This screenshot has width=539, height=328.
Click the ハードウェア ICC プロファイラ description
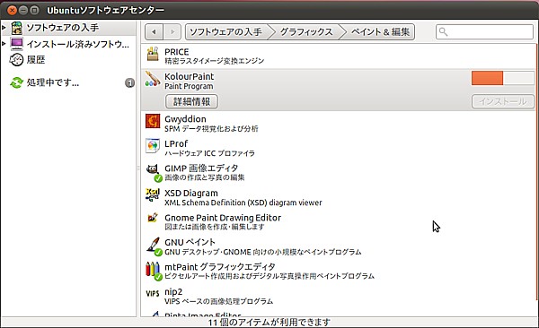[209, 153]
